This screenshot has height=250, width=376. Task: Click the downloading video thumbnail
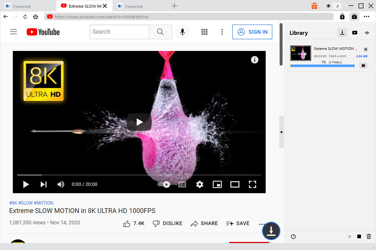(x=301, y=53)
